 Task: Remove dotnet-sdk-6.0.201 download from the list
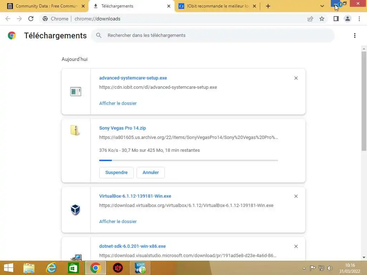click(296, 246)
